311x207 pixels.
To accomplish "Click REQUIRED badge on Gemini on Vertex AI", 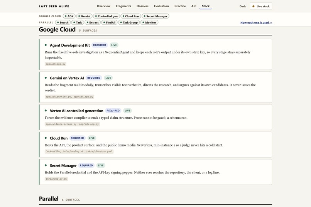I will 94,78.
